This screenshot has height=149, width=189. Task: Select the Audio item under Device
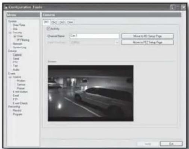tap(16, 69)
